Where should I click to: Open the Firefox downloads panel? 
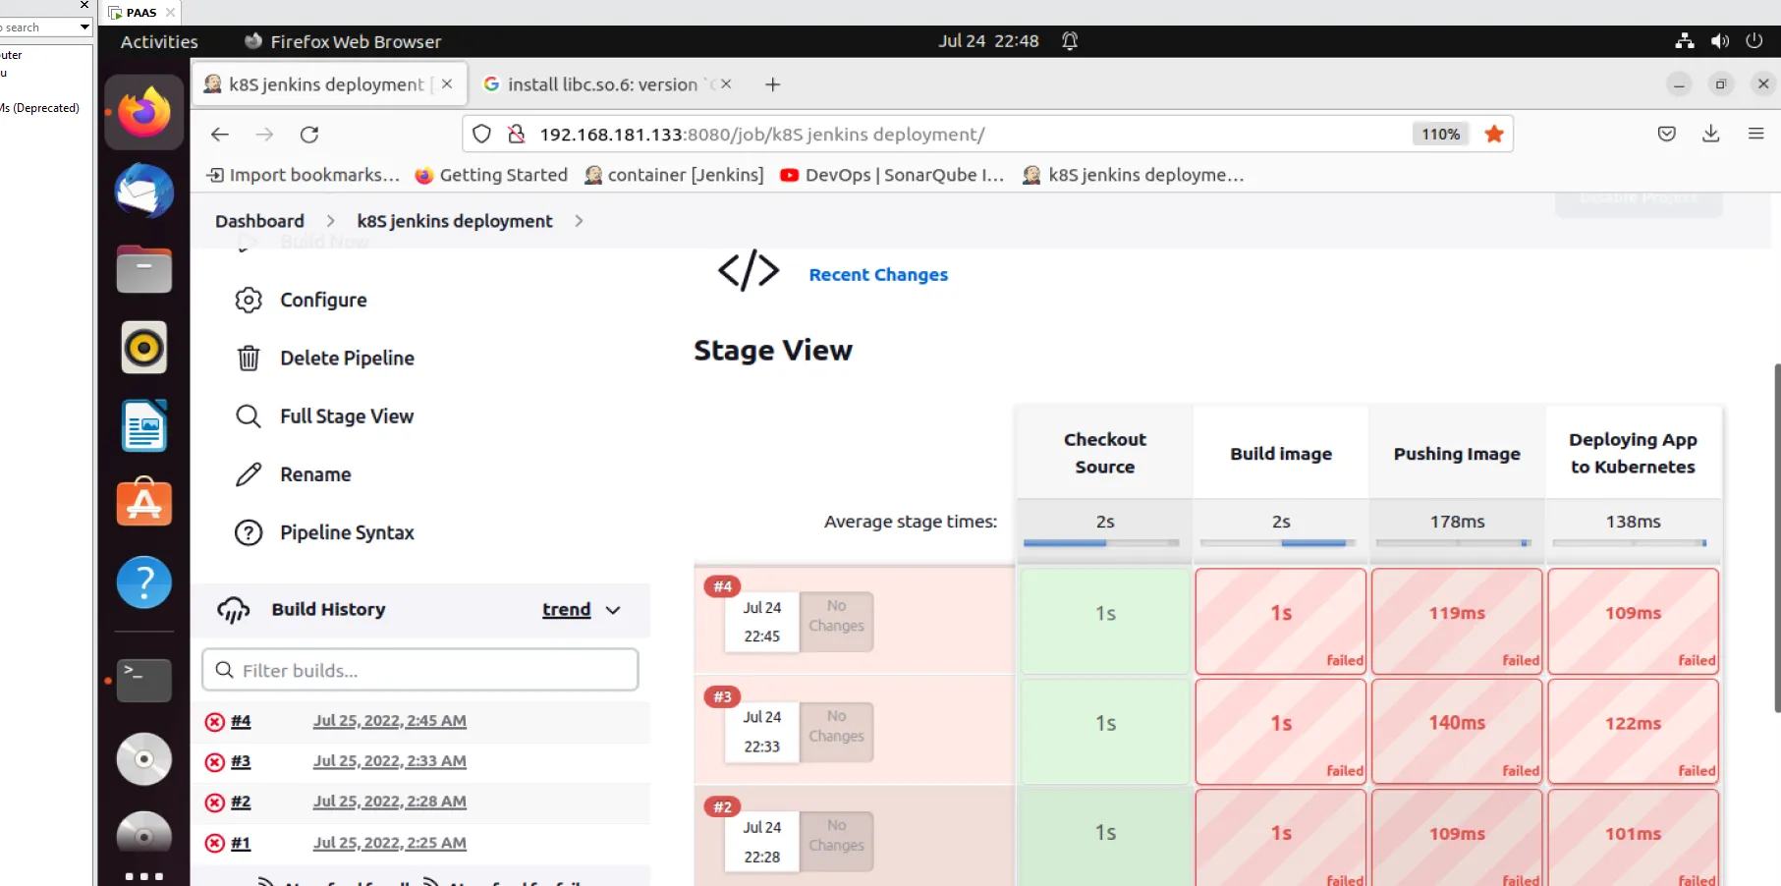coord(1711,134)
